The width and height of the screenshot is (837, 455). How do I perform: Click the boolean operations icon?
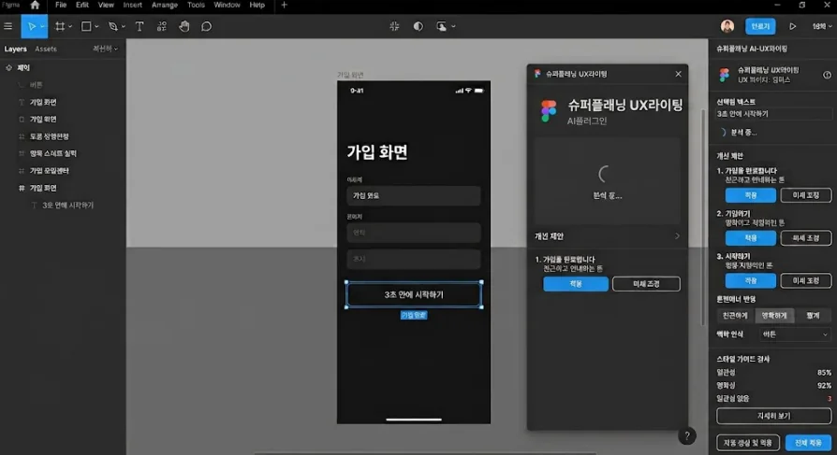coord(442,26)
